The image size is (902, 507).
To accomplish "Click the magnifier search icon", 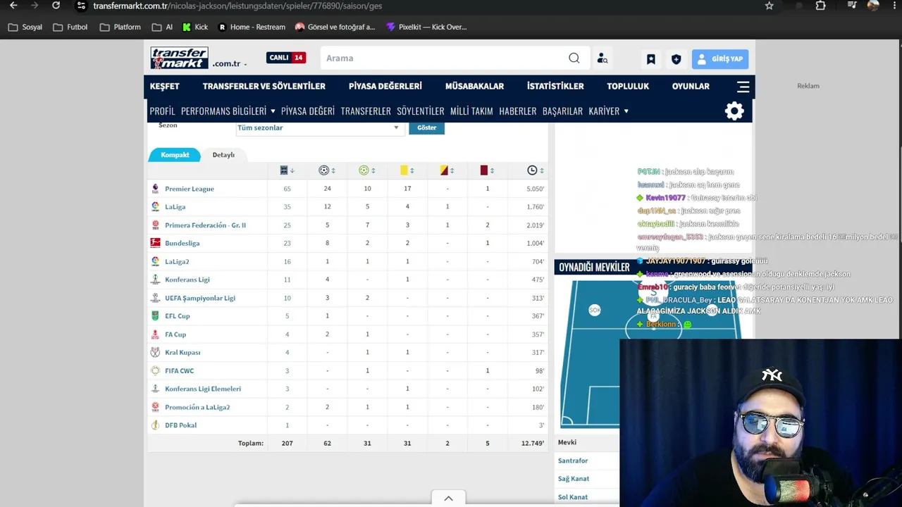I will (x=574, y=58).
